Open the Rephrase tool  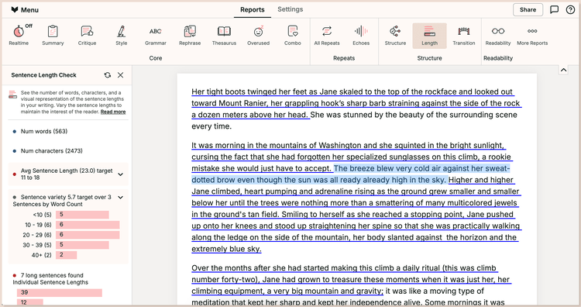(190, 36)
